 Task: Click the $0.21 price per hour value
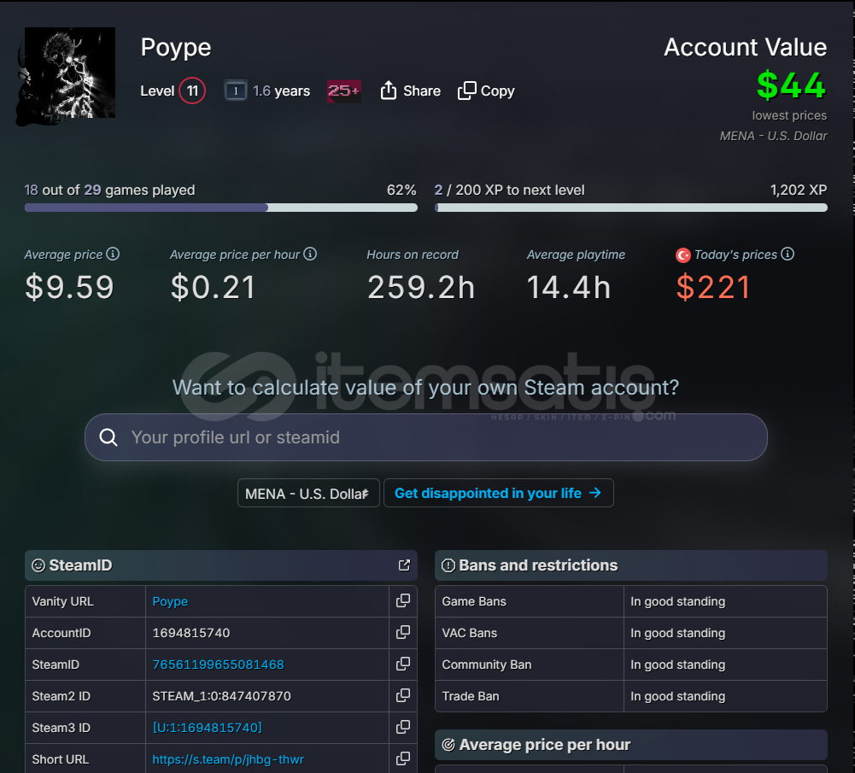click(x=213, y=287)
